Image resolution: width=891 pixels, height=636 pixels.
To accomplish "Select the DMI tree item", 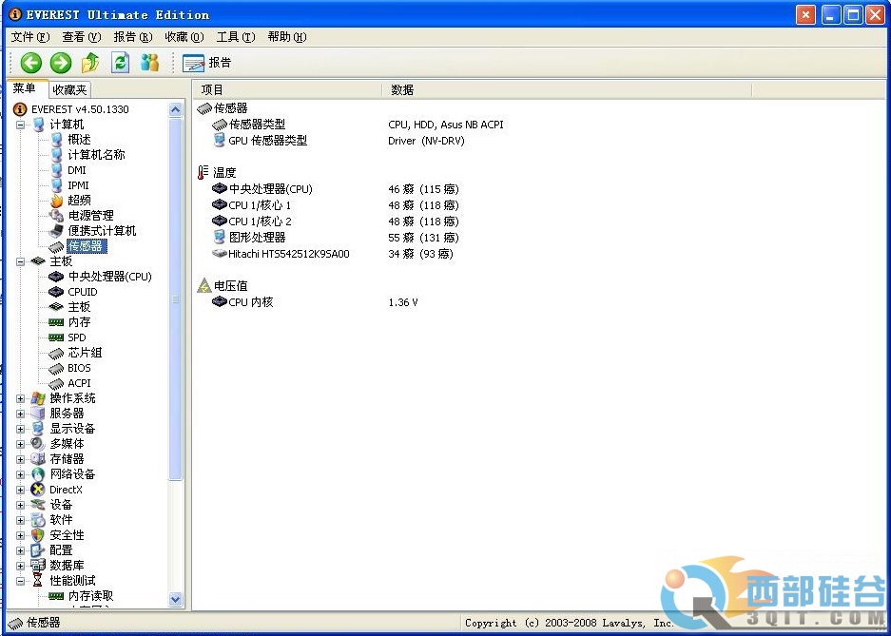I will click(x=77, y=170).
